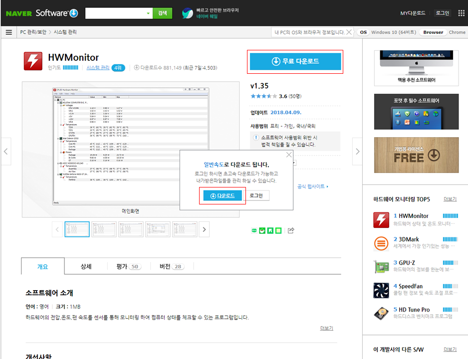Click the Software download-arrow logo icon
The height and width of the screenshot is (359, 468).
[x=74, y=13]
